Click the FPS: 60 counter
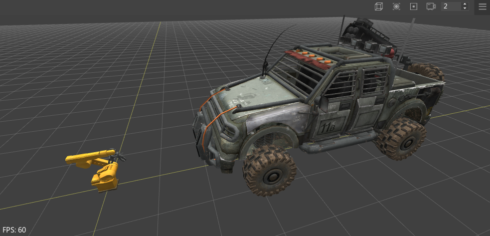 tap(14, 230)
